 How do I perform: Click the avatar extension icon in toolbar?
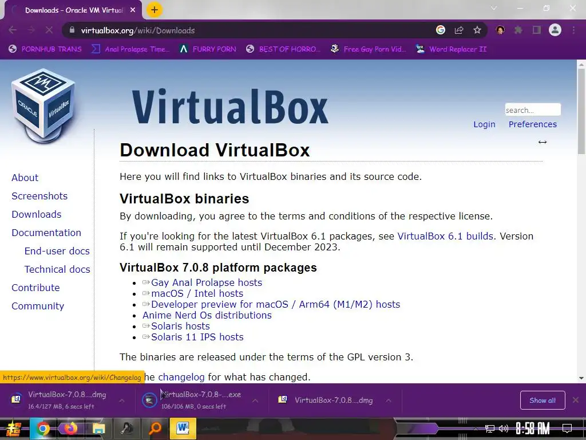(x=500, y=30)
